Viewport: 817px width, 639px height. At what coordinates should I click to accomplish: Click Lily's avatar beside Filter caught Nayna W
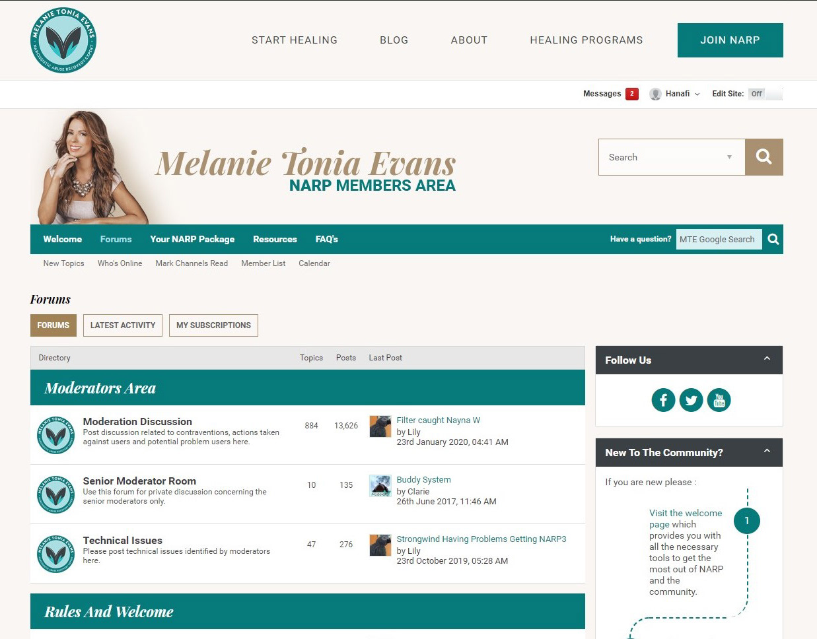click(x=380, y=426)
